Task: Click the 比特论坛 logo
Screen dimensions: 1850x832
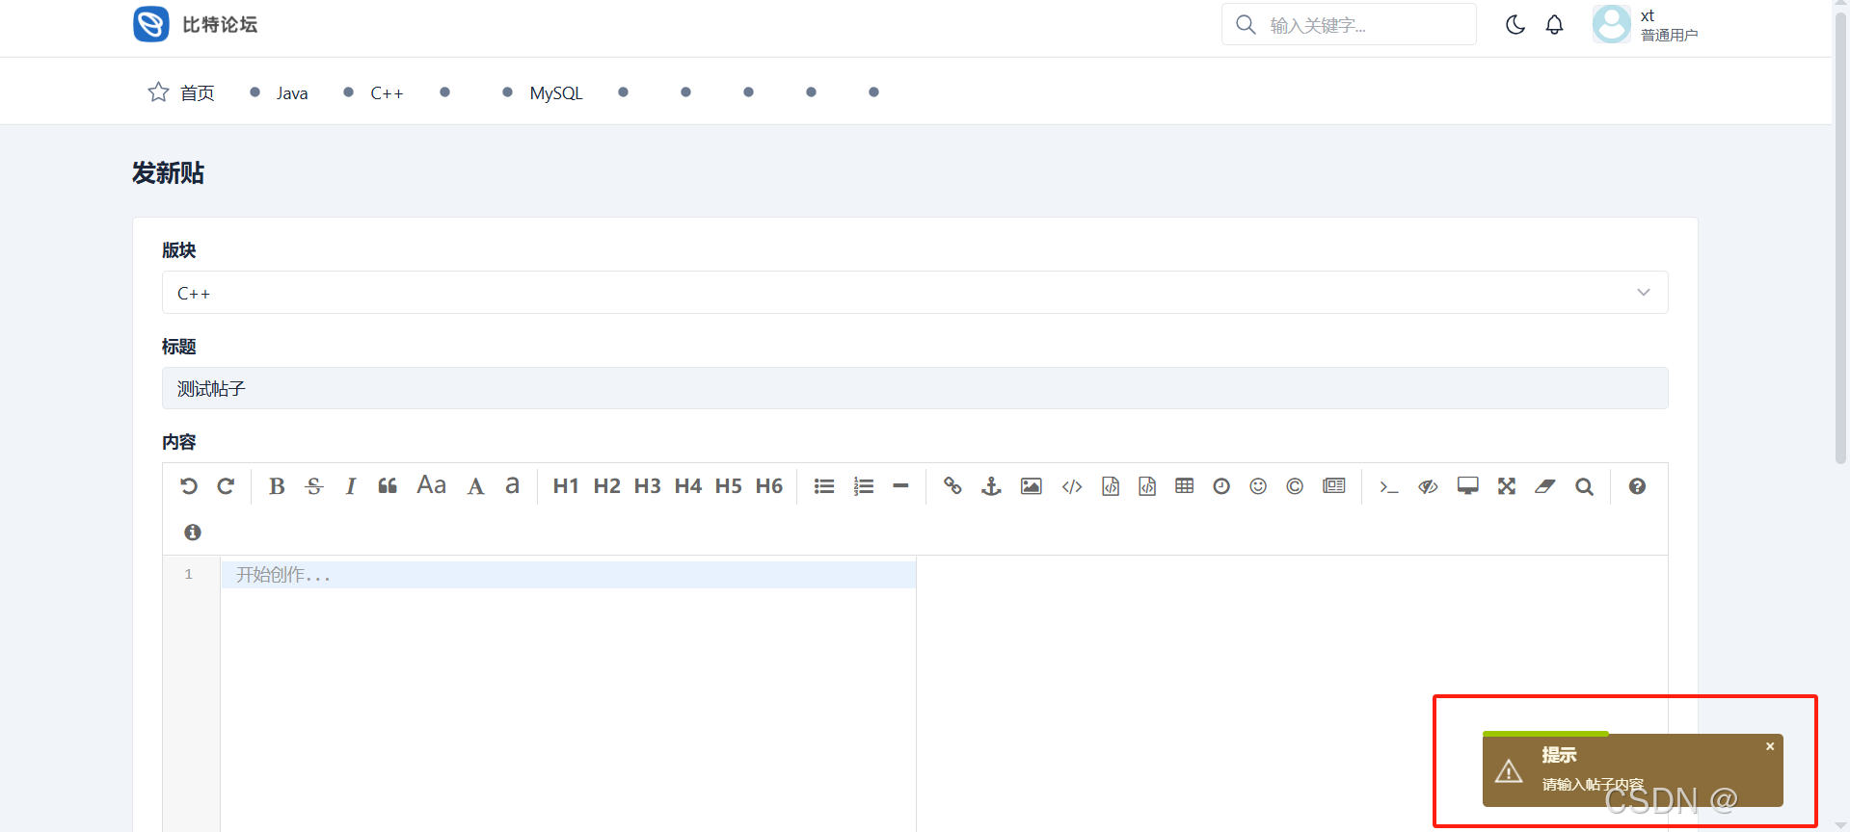Action: (x=196, y=24)
